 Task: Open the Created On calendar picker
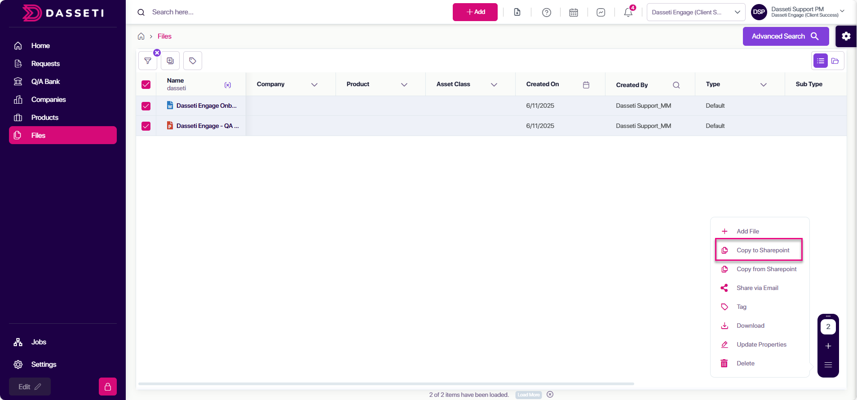[586, 85]
